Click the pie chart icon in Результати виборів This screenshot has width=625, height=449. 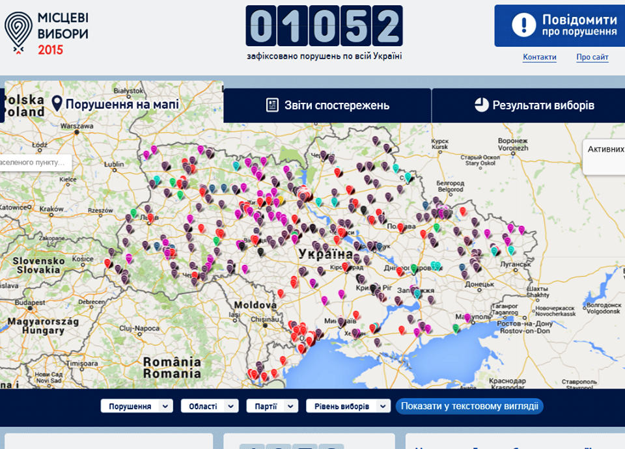pos(482,105)
